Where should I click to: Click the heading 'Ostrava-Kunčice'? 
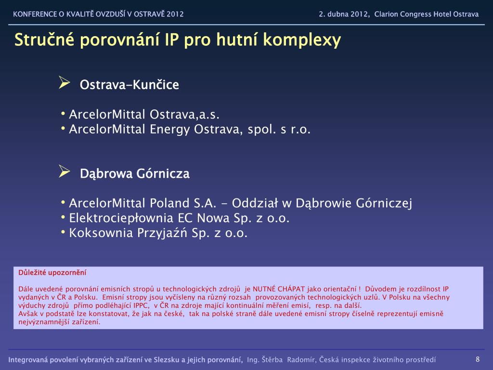129,85
